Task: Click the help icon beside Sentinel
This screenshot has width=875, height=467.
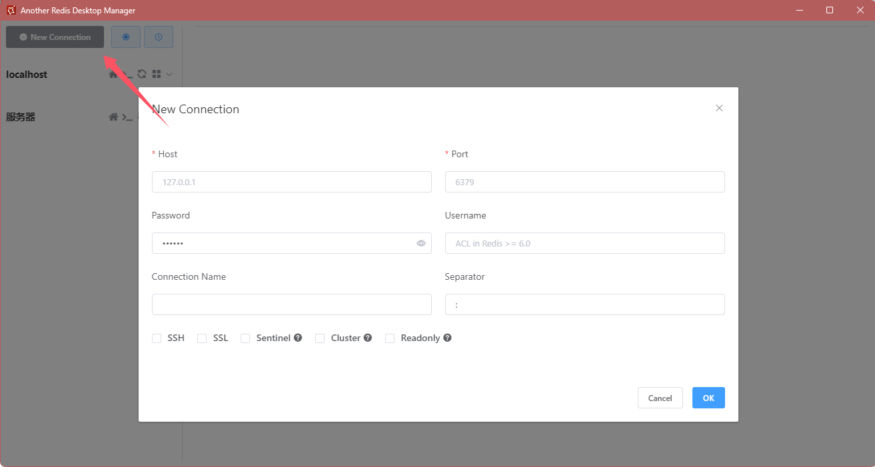Action: (298, 338)
